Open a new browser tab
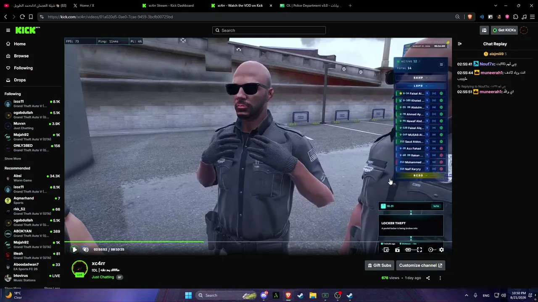This screenshot has height=302, width=538. (x=350, y=5)
